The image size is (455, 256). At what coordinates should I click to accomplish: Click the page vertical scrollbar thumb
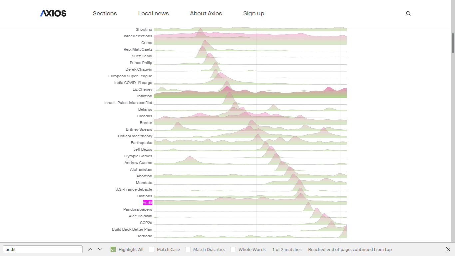point(453,43)
